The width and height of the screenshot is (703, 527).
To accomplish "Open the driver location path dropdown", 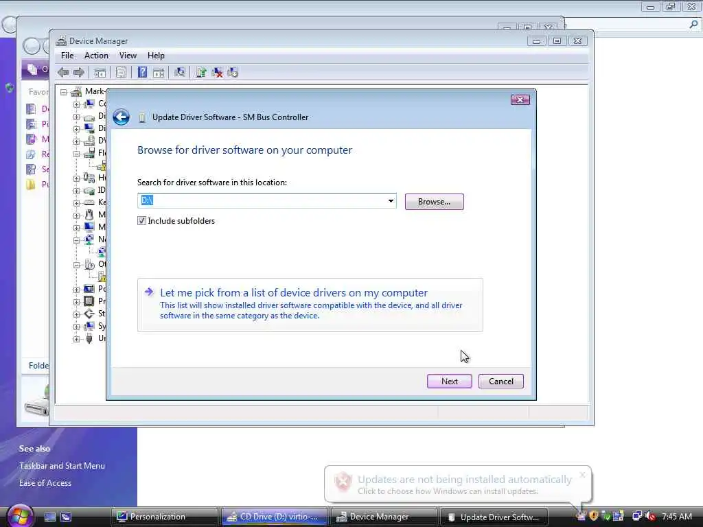I will click(x=391, y=201).
